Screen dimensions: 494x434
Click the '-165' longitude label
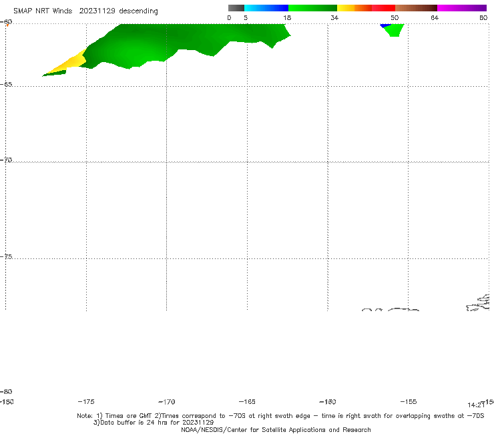[247, 401]
